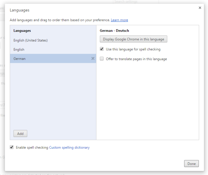Click the 'Enable spell checking' label text
This screenshot has width=208, height=175.
pos(32,147)
